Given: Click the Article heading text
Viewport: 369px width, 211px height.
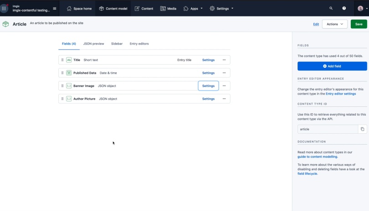Looking at the screenshot, I should (20, 24).
